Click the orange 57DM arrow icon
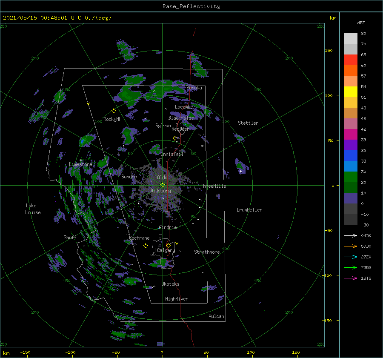This screenshot has width=383, height=358. point(351,246)
